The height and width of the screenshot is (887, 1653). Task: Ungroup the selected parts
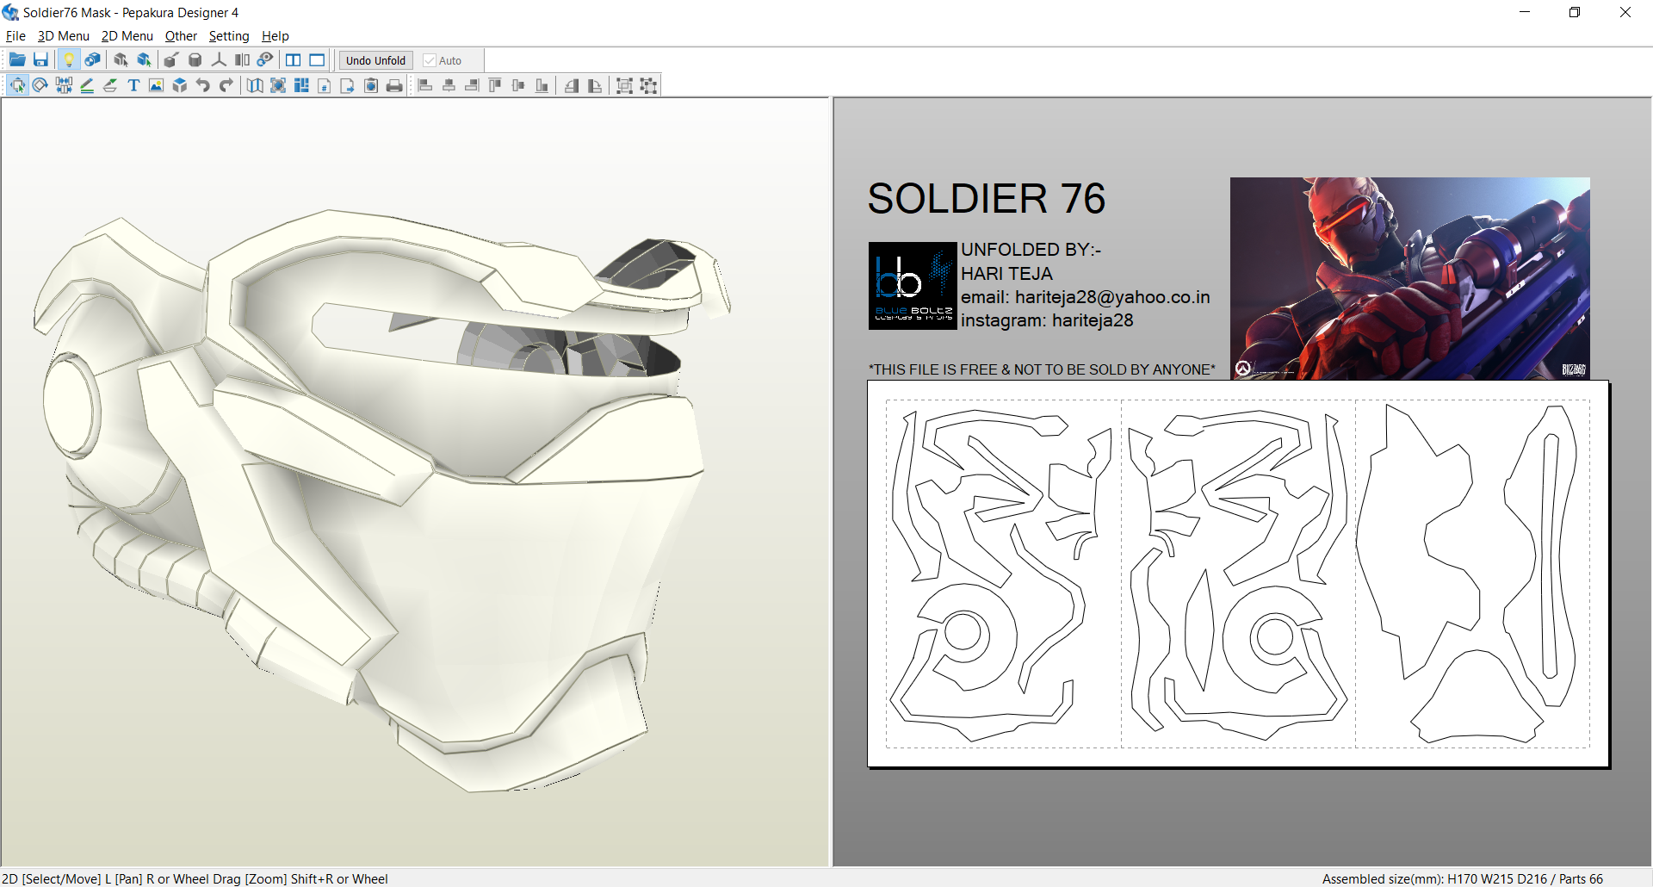click(x=648, y=85)
